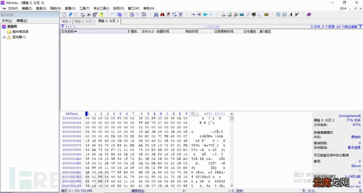Viewport: 363px width, 193px height.
Task: Click the binary 101 convert icon
Action: (144, 15)
